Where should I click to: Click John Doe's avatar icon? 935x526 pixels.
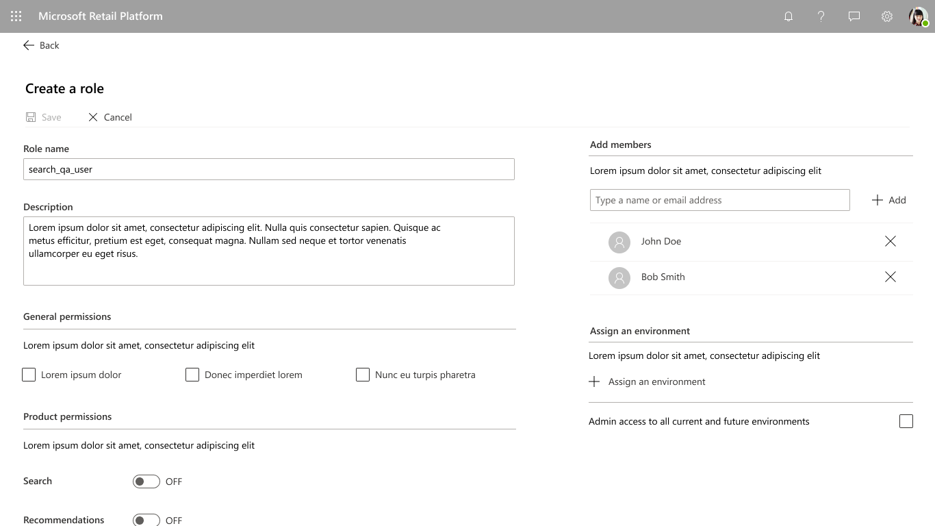[619, 242]
